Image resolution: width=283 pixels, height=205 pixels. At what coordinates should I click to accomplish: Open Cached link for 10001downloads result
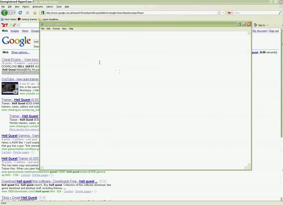click(x=68, y=191)
